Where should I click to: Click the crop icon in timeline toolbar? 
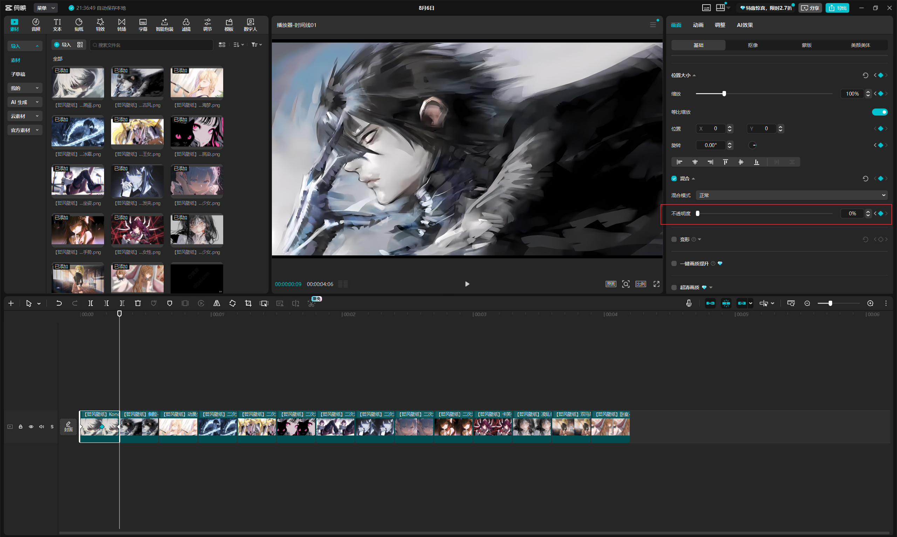(248, 303)
